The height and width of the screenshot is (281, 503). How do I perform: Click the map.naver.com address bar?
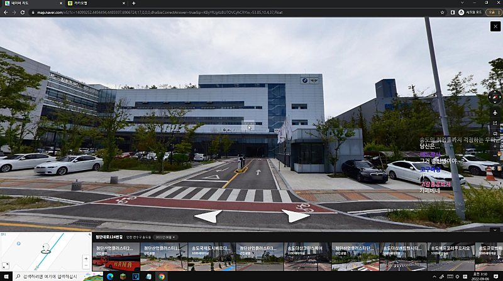238,13
